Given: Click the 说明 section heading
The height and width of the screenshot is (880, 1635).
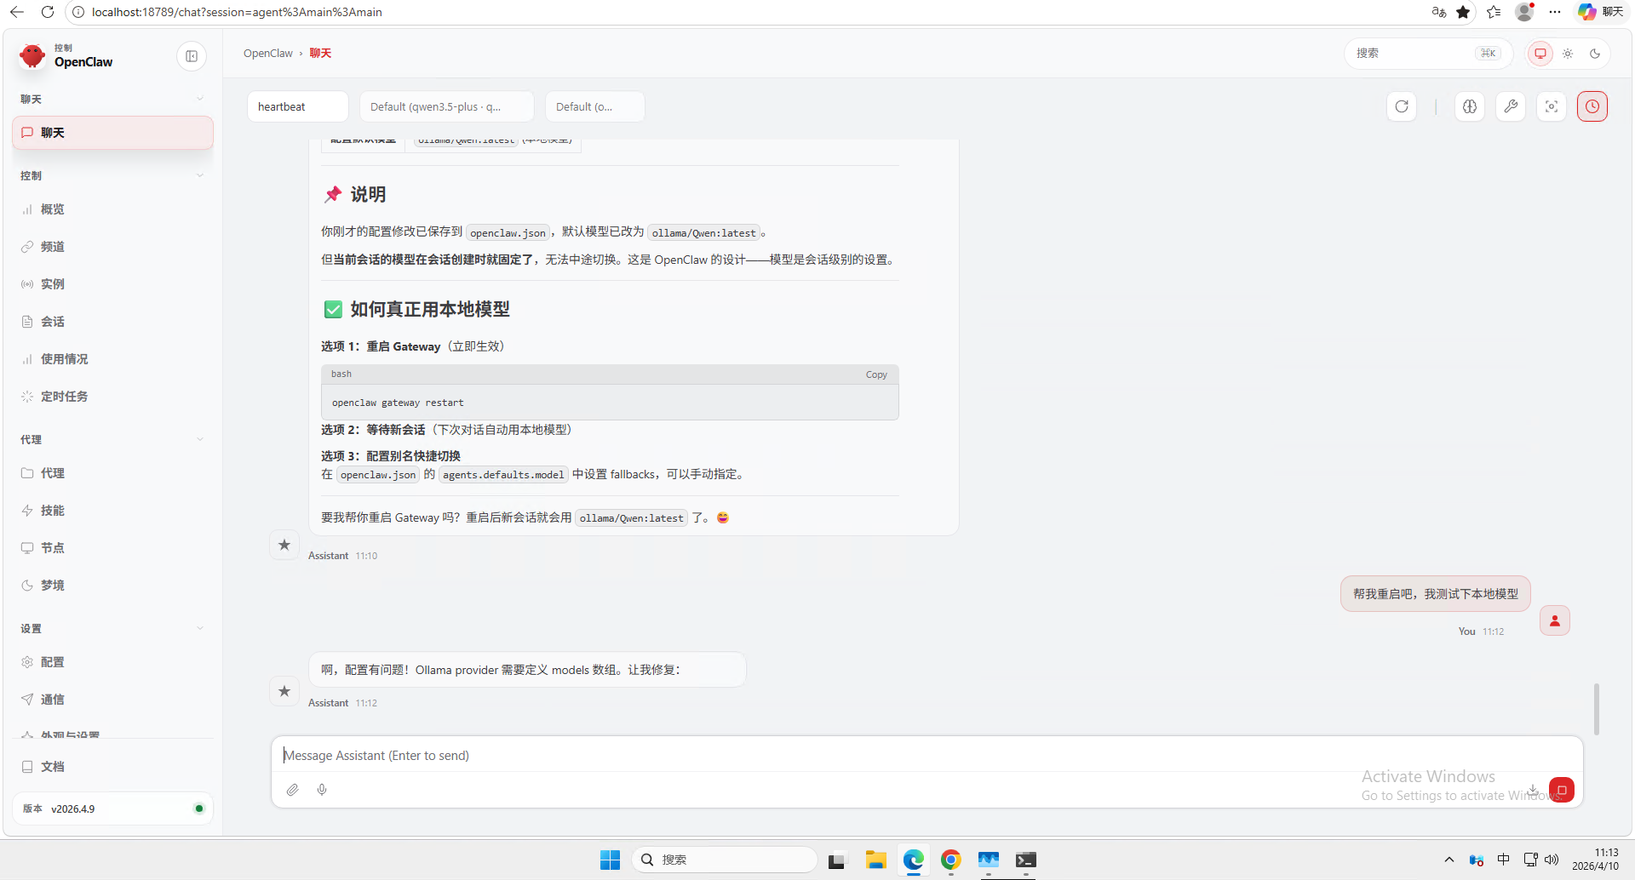Looking at the screenshot, I should pyautogui.click(x=368, y=195).
